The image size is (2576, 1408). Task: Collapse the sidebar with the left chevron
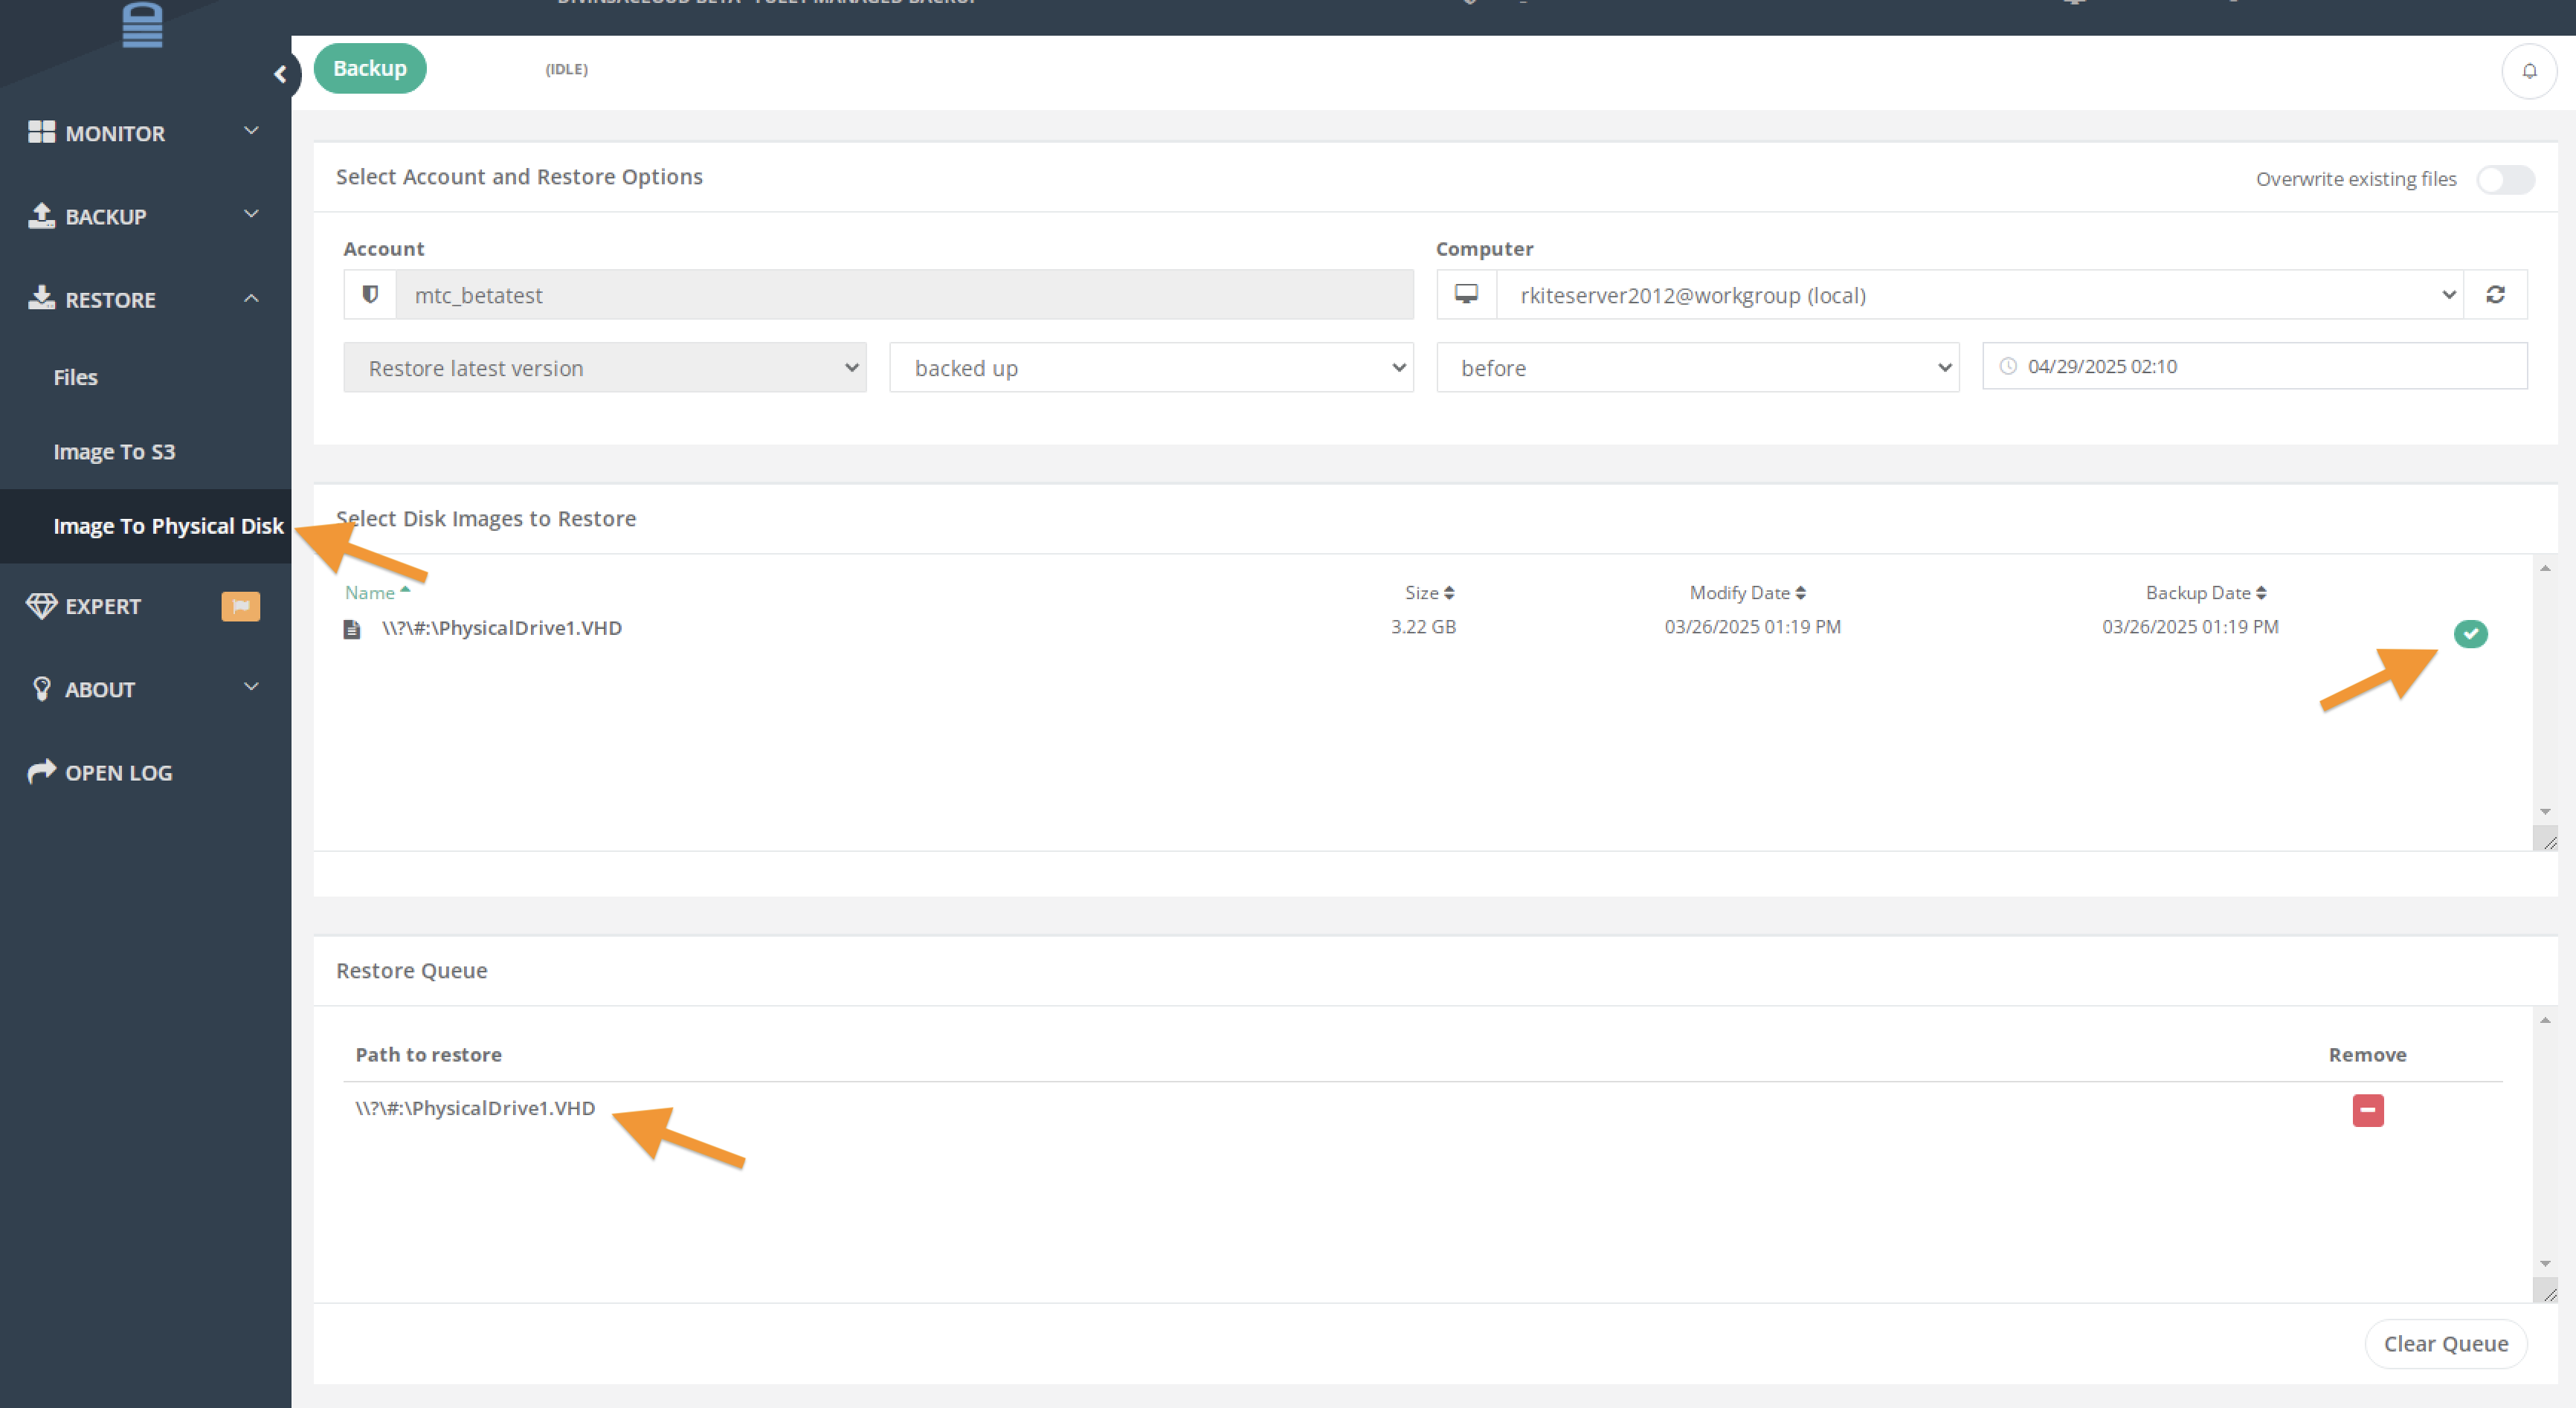[280, 74]
